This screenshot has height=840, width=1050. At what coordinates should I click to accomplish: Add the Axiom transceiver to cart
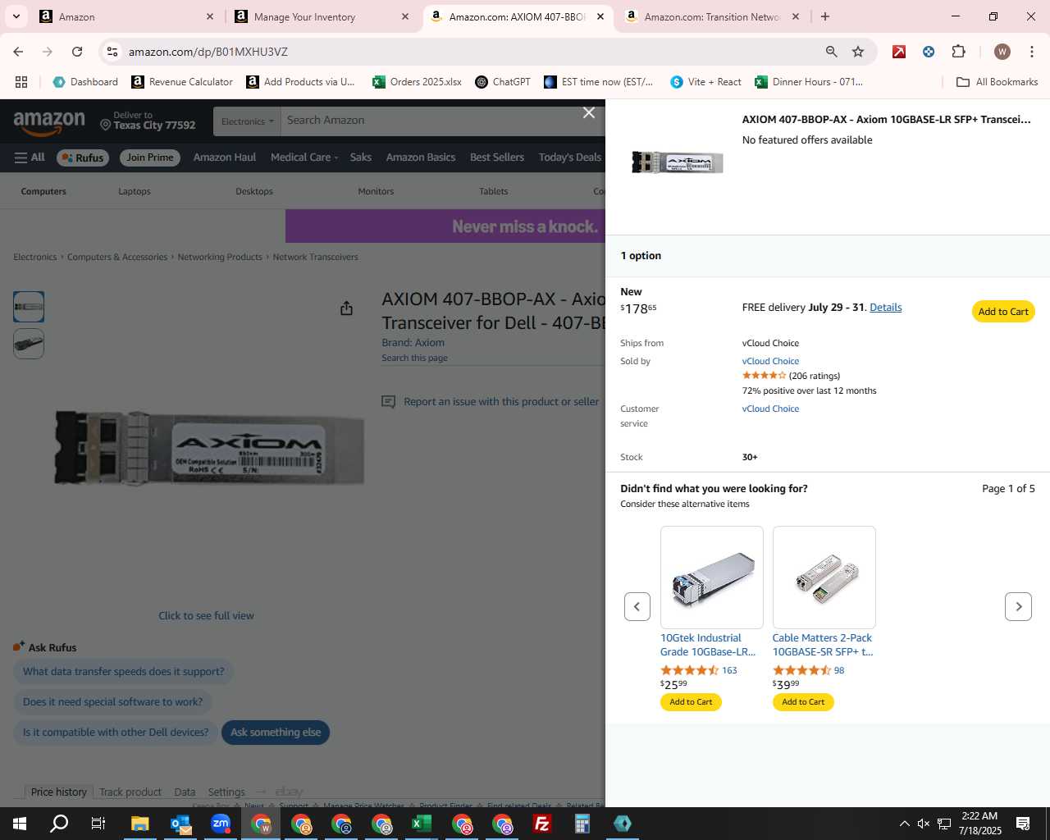point(1003,312)
